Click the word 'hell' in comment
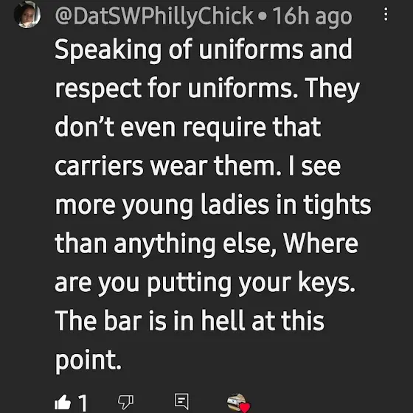The width and height of the screenshot is (413, 413). [x=223, y=320]
